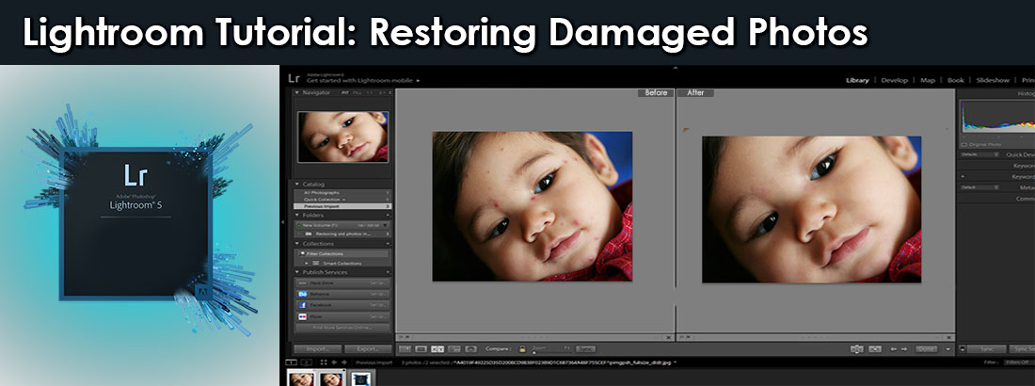The width and height of the screenshot is (1035, 386).
Task: Open the Slideshow module
Action: (x=993, y=80)
